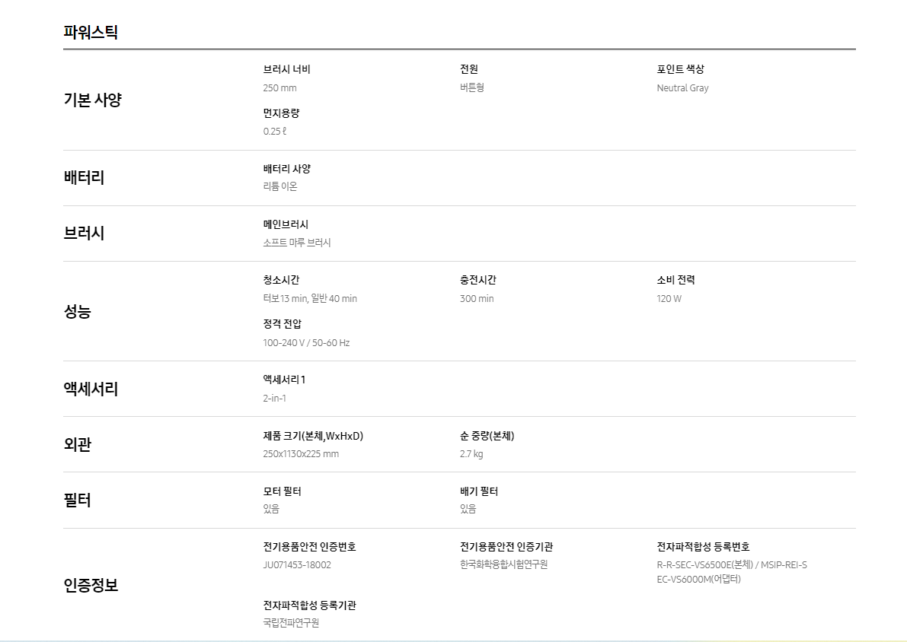907x642 pixels.
Task: Select the 파워스틱 heading
Action: 91,32
